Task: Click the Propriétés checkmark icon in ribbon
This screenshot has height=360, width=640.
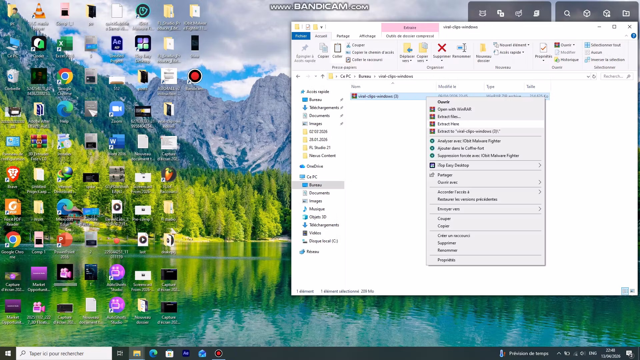Action: tap(543, 48)
